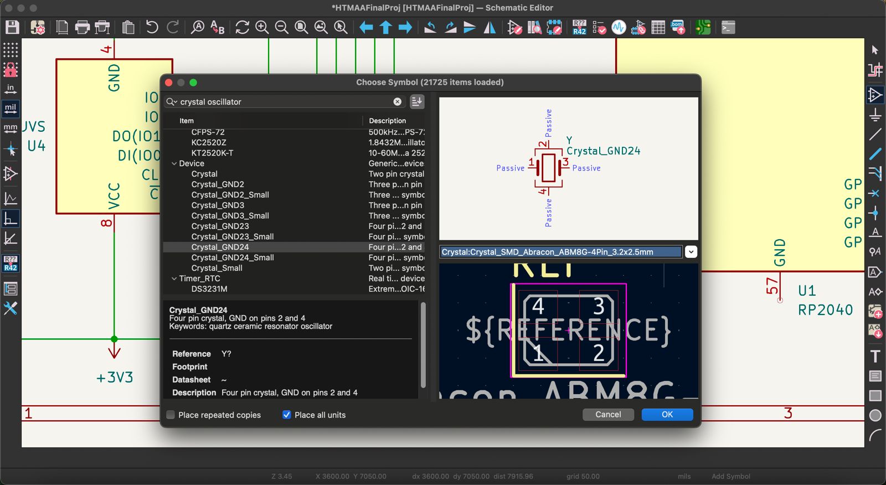The height and width of the screenshot is (485, 886).
Task: Click the OK button
Action: coord(667,415)
